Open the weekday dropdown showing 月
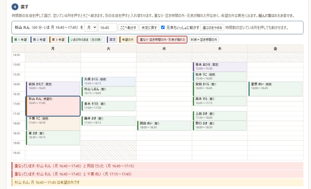Screen dimensions: 311x189 pos(91,28)
